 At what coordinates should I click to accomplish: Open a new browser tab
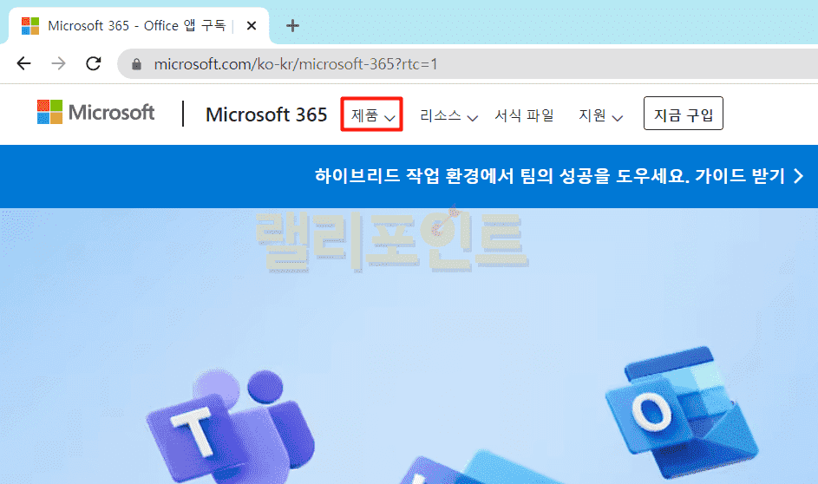[292, 25]
